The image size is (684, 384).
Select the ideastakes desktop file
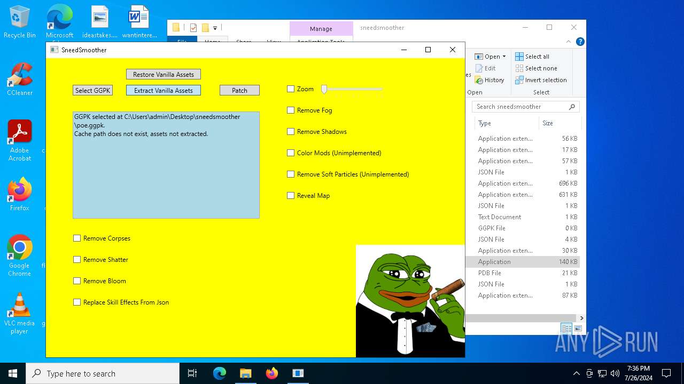pyautogui.click(x=100, y=22)
